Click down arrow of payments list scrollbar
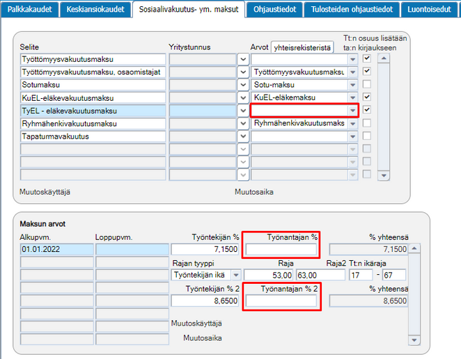The image size is (461, 359). pos(384,176)
